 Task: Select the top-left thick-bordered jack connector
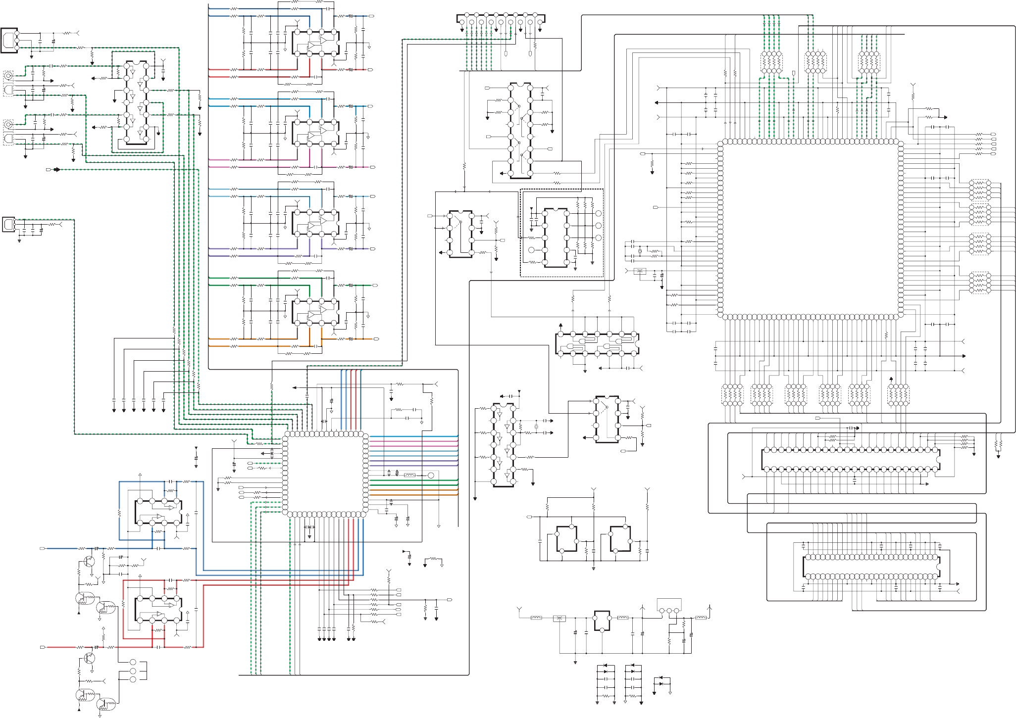click(9, 40)
